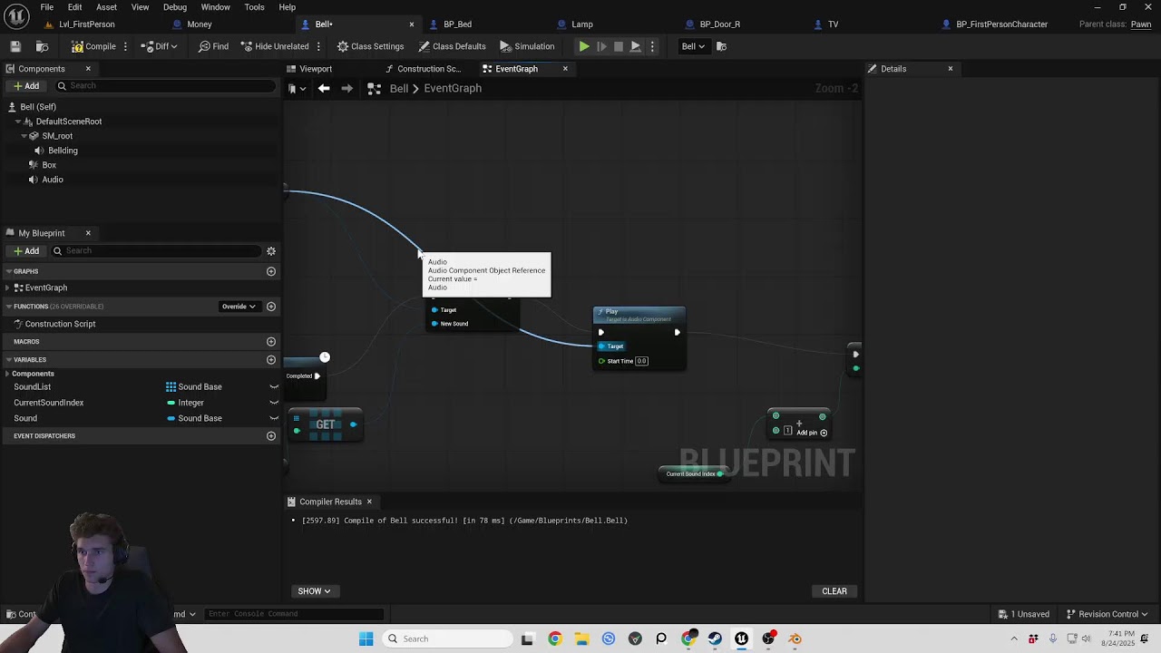1161x653 pixels.
Task: Open the Bell debug object dropdown
Action: [x=693, y=46]
